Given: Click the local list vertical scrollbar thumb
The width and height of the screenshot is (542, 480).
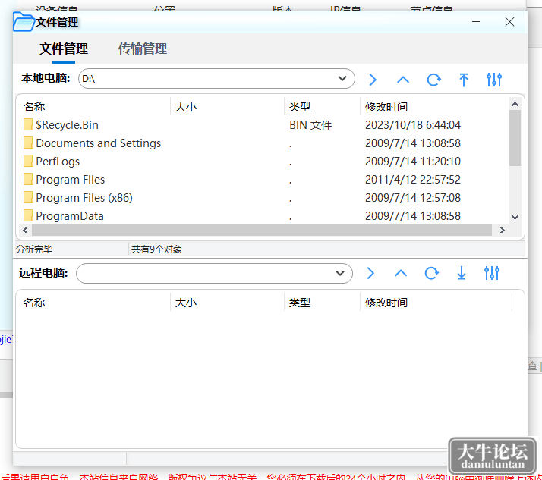Looking at the screenshot, I should click(x=515, y=138).
